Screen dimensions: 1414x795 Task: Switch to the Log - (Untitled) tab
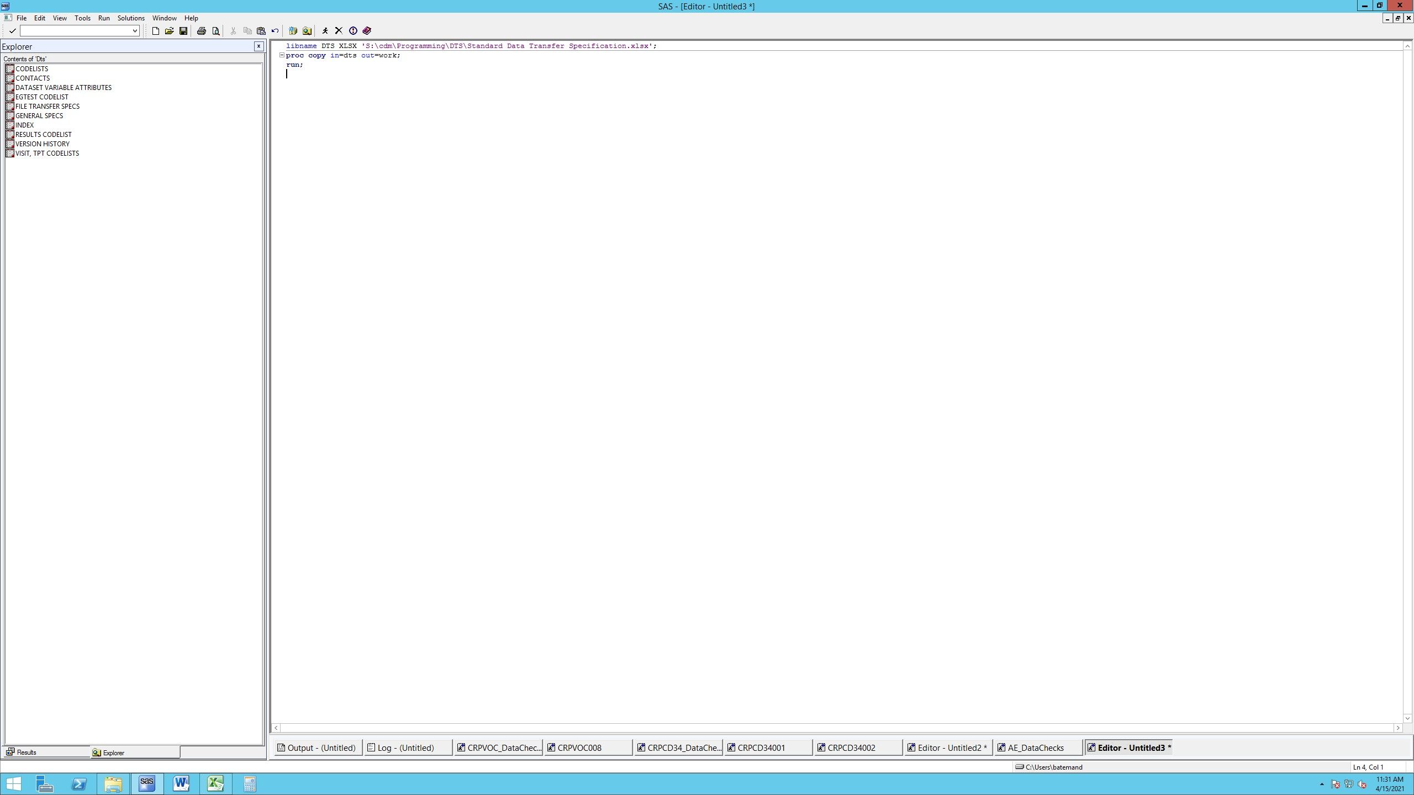click(x=405, y=748)
